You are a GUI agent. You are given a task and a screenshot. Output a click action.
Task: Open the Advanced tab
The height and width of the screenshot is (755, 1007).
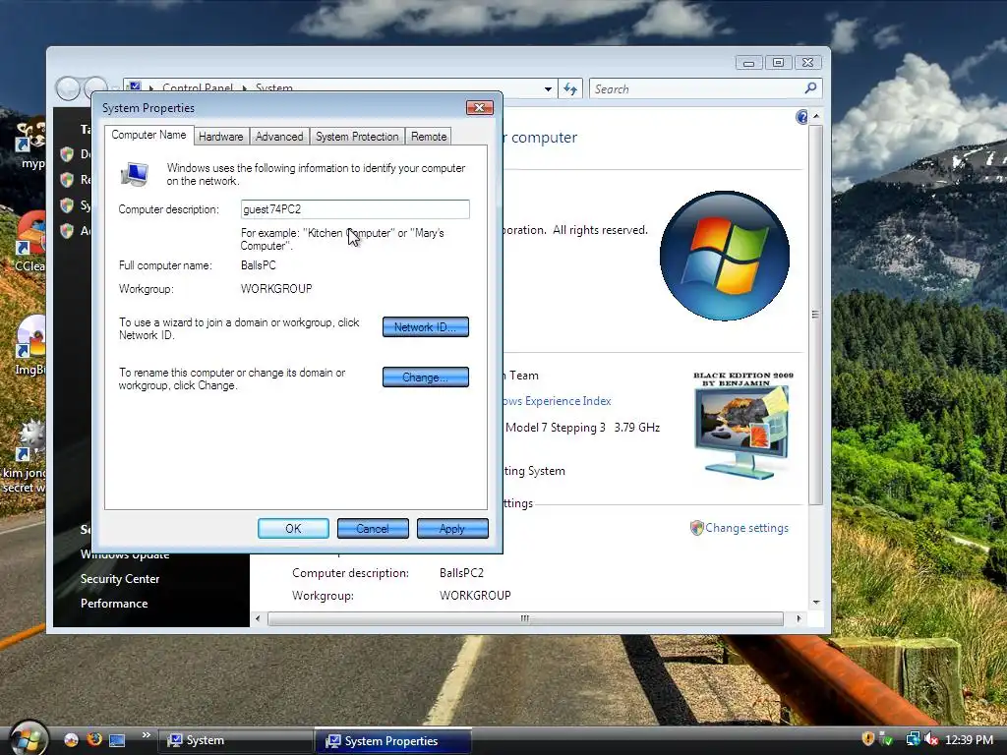tap(279, 136)
